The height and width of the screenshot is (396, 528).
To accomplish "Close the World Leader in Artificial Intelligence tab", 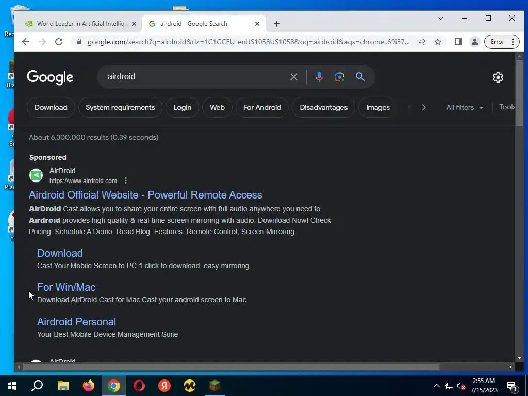I will 134,24.
